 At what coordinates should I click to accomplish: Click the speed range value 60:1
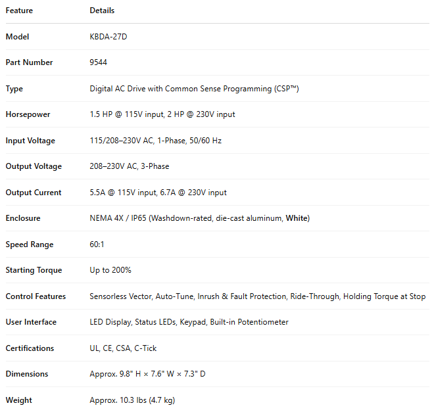(98, 244)
